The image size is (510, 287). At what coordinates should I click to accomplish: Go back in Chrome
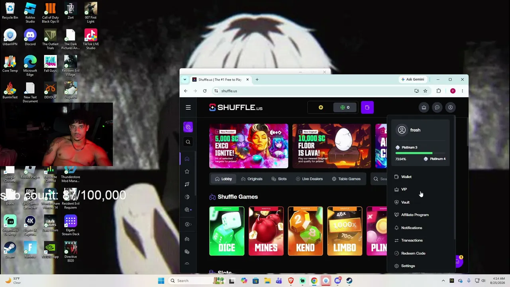coord(186,91)
